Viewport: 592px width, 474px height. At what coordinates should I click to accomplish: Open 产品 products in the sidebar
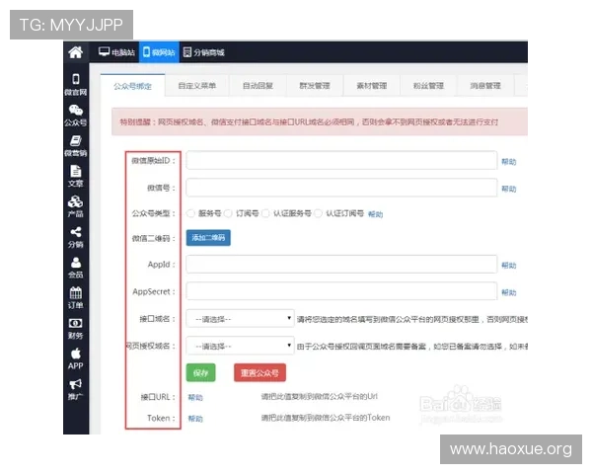point(76,206)
